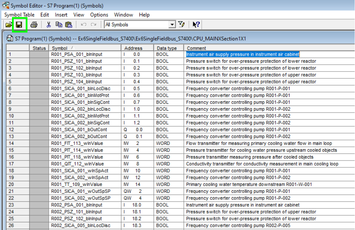355x230 pixels.
Task: Click the Print icon in the toolbar
Action: 34,25
